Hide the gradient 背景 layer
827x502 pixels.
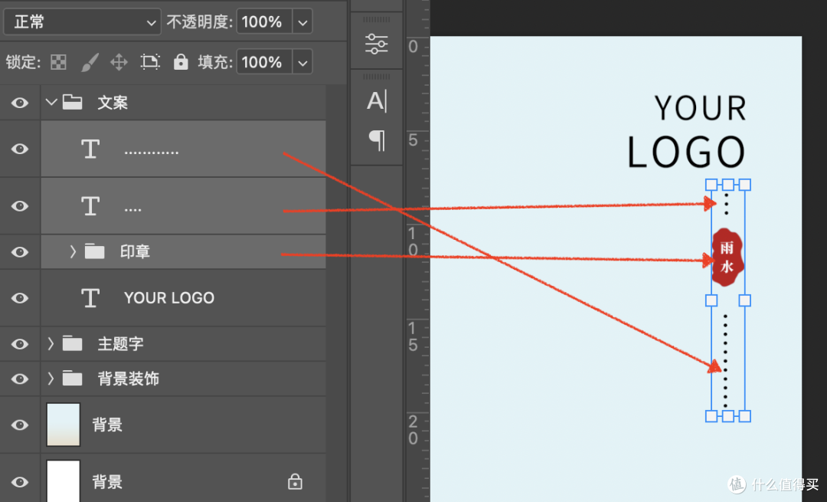pos(20,425)
